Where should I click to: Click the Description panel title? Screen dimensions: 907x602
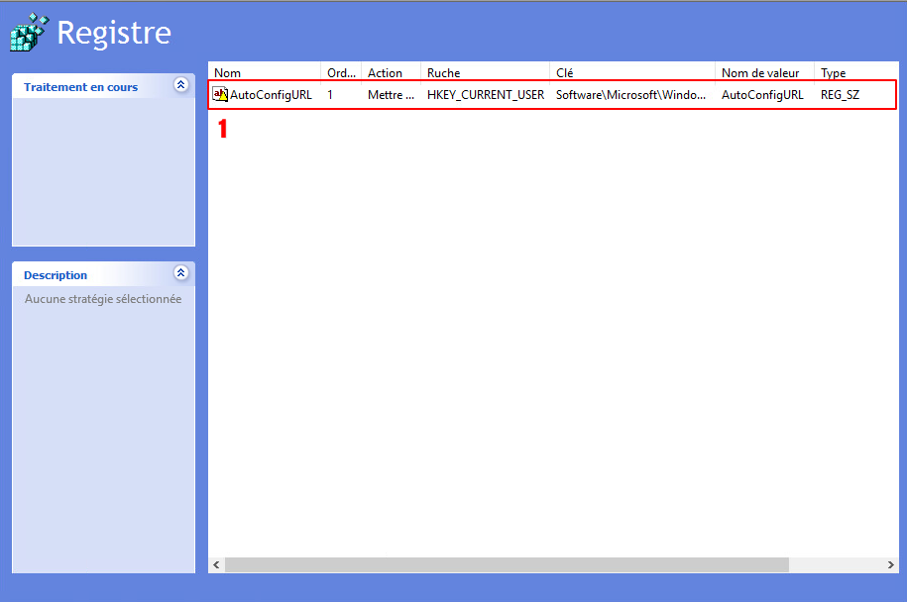[x=56, y=275]
